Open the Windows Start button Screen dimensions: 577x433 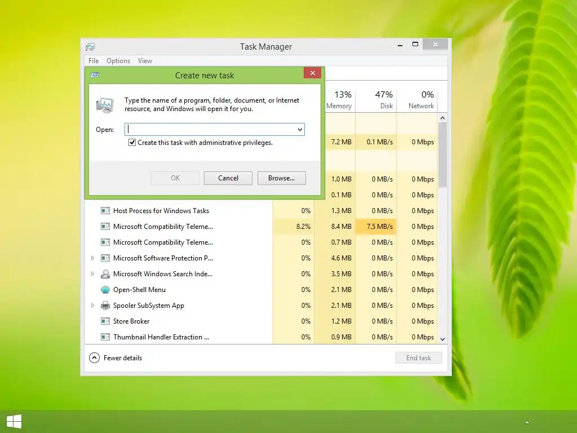[14, 422]
